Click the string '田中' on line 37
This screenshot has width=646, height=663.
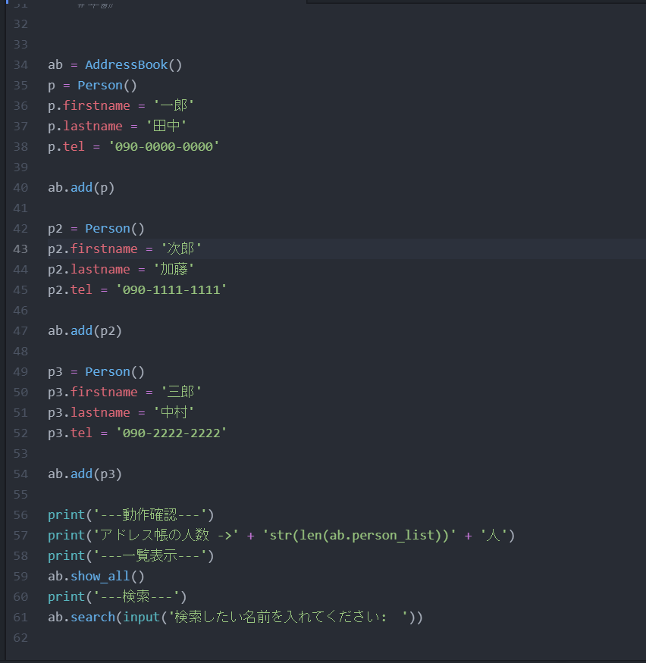[166, 126]
